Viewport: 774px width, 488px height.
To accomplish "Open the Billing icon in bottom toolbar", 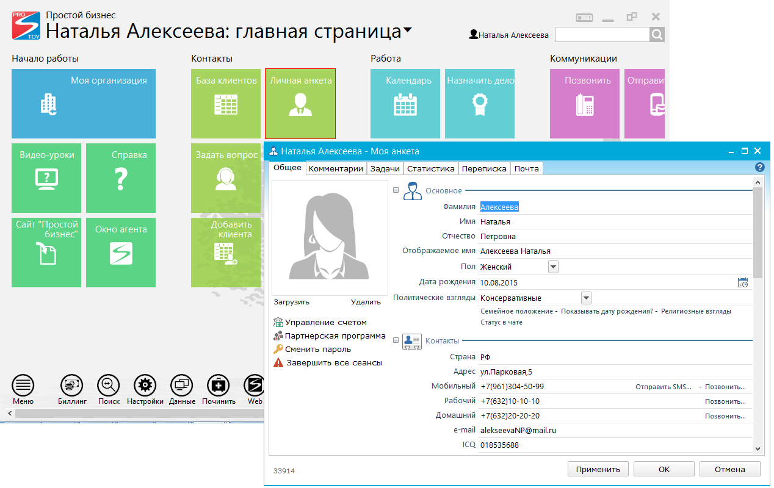I will [72, 386].
